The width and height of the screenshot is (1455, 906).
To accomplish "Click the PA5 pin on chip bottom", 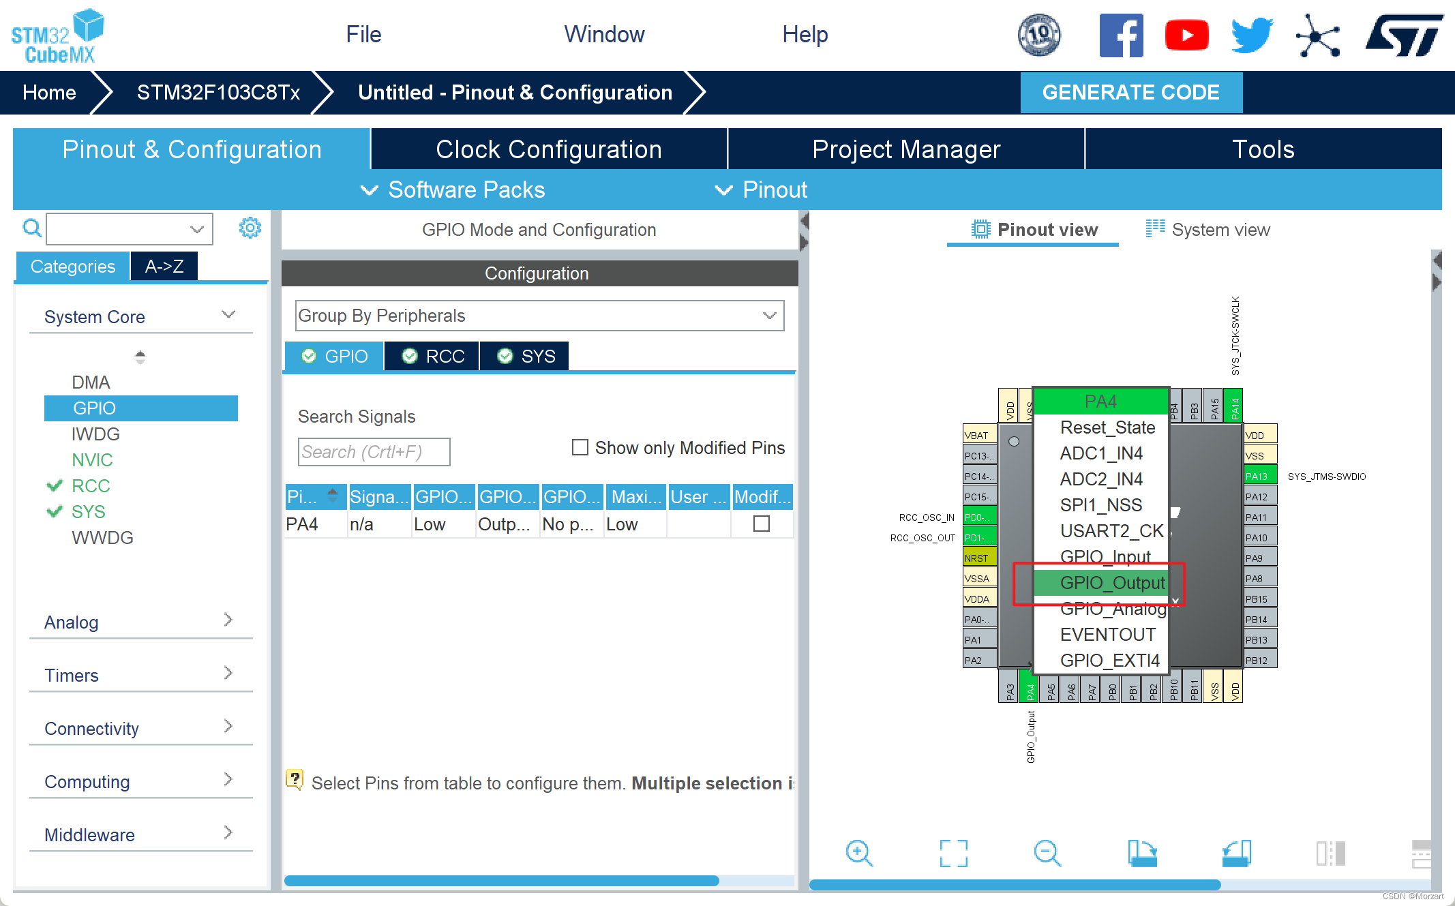I will click(x=1050, y=686).
